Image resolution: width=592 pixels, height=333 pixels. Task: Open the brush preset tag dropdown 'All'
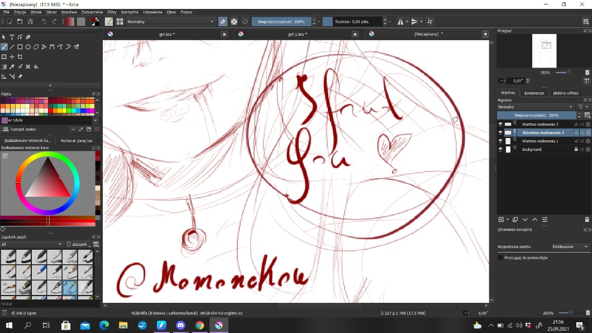coord(32,244)
